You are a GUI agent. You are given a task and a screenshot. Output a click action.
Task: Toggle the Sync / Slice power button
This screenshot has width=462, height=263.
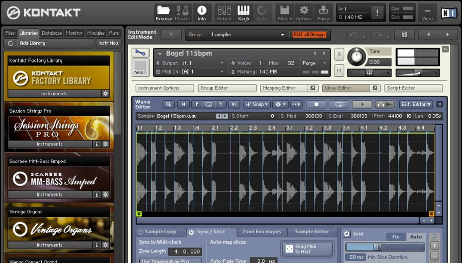[191, 232]
